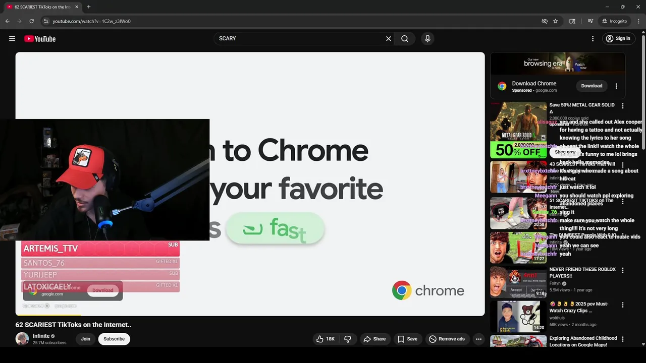Play the 51 SCARIEST TIKTOKS 20:58 thumbnail

(518, 213)
